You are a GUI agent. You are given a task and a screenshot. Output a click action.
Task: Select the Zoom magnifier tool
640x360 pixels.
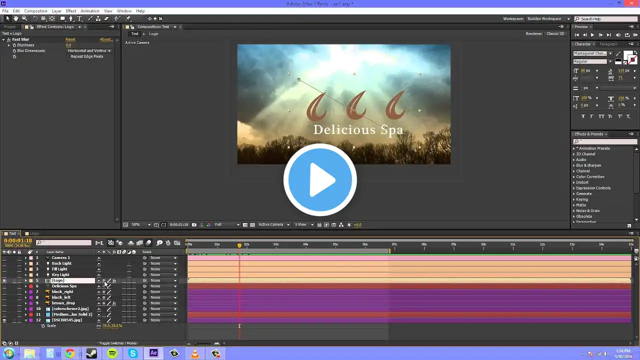pyautogui.click(x=24, y=18)
